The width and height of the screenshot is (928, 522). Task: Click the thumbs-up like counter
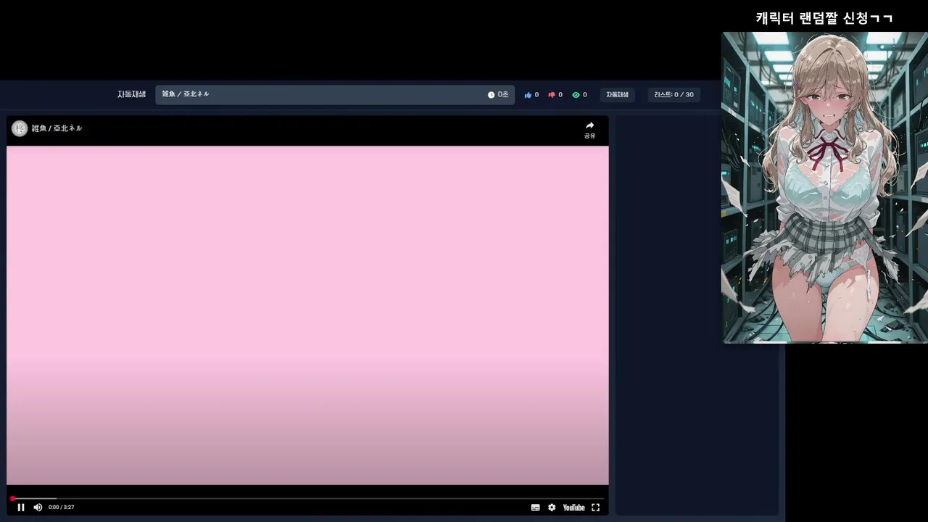pos(531,95)
